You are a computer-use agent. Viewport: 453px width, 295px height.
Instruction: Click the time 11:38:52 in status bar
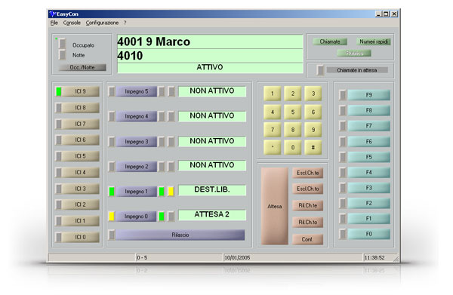pos(374,257)
